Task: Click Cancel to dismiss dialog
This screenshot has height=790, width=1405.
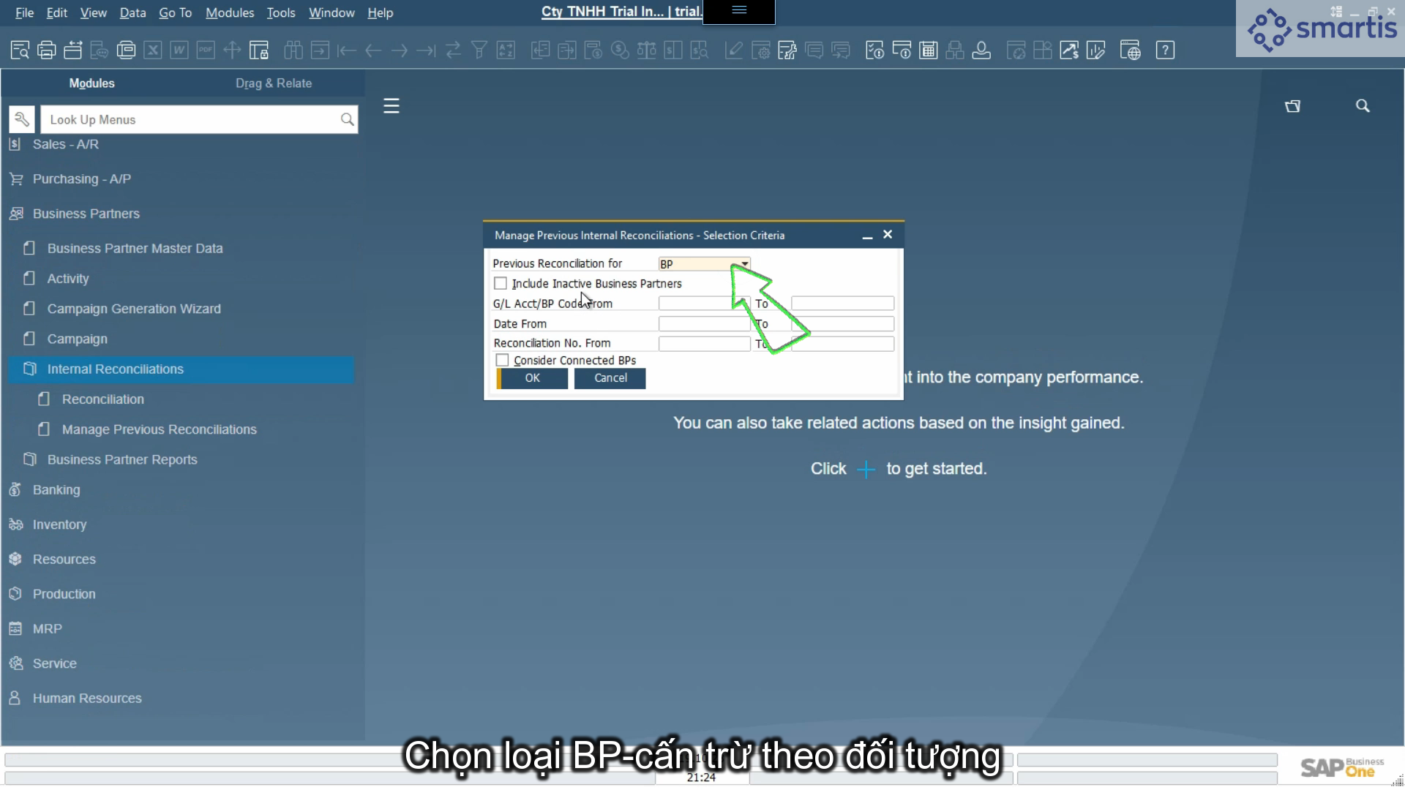Action: 611,377
